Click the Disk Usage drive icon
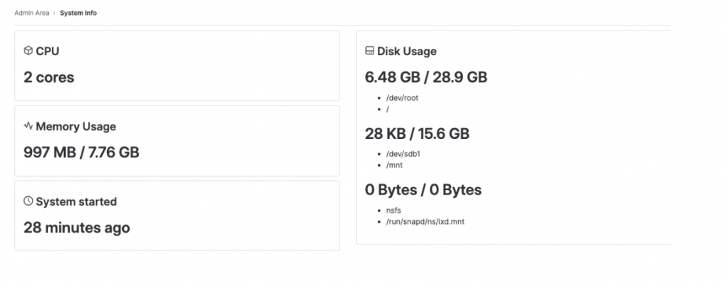 pyautogui.click(x=369, y=50)
